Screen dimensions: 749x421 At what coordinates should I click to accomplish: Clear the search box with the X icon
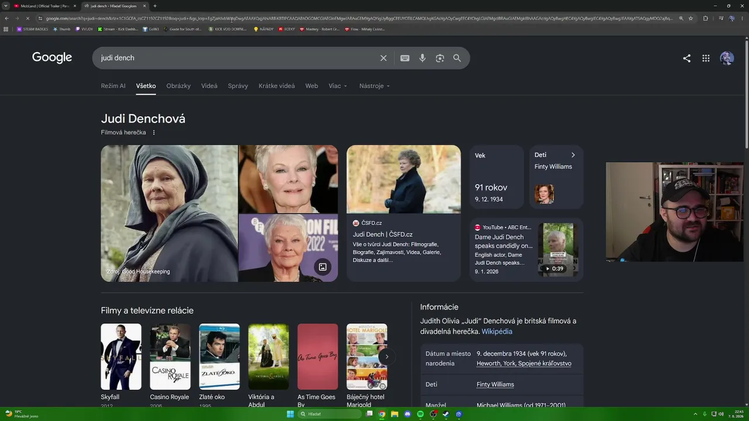pos(383,58)
